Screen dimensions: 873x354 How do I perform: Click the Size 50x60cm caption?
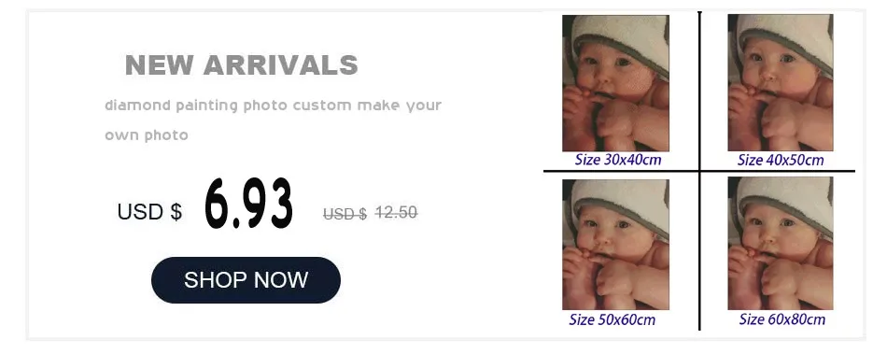click(x=613, y=320)
